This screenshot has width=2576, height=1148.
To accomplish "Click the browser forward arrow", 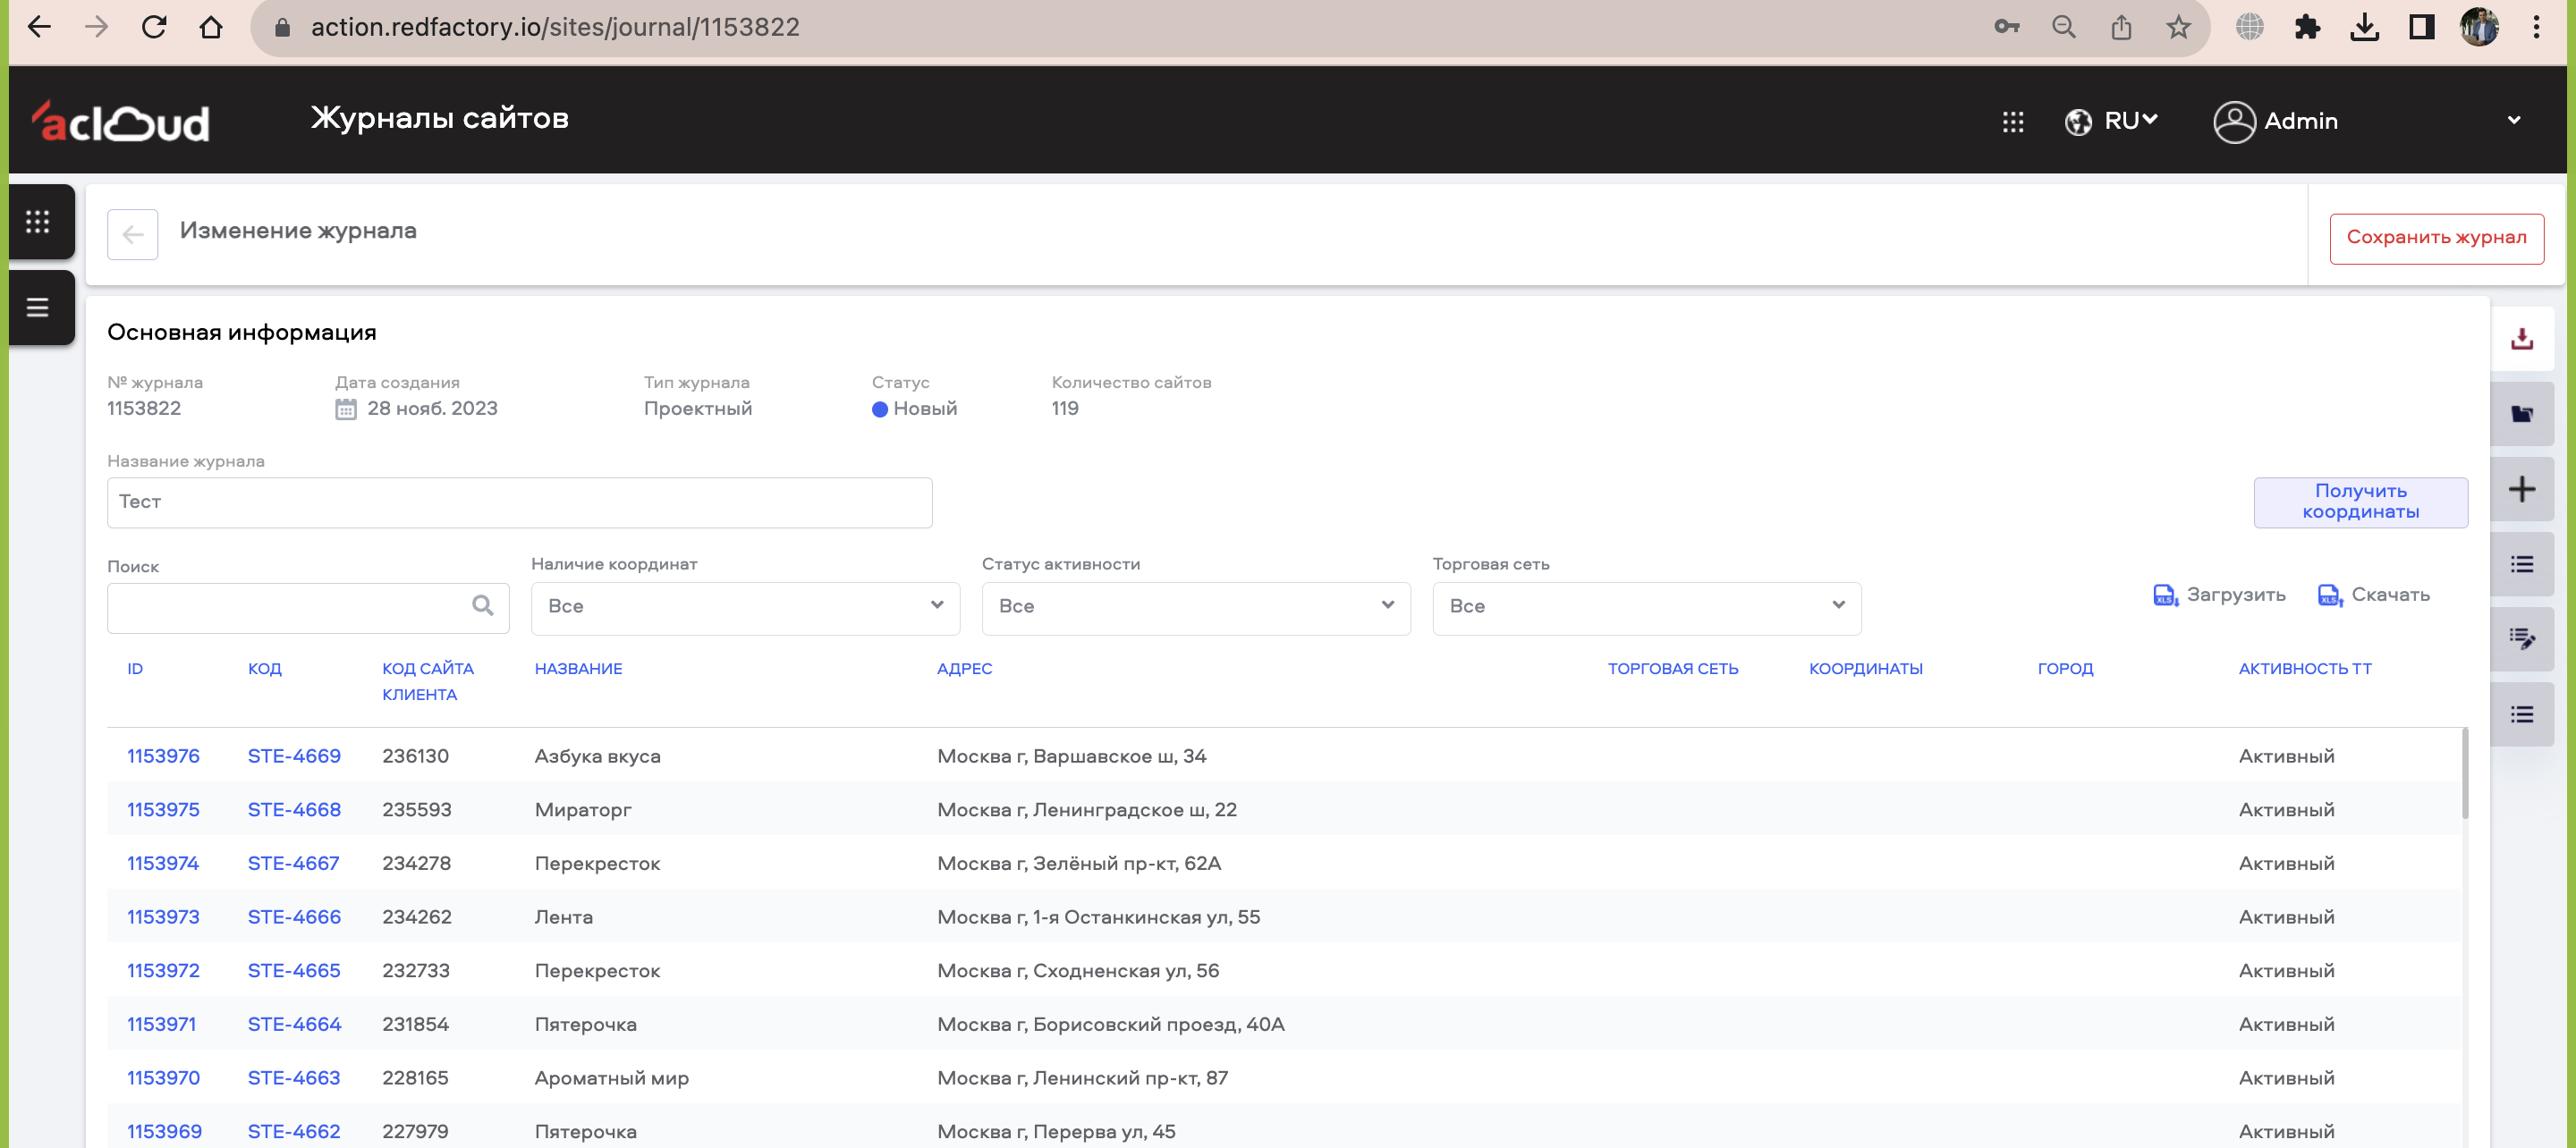I will [x=96, y=27].
